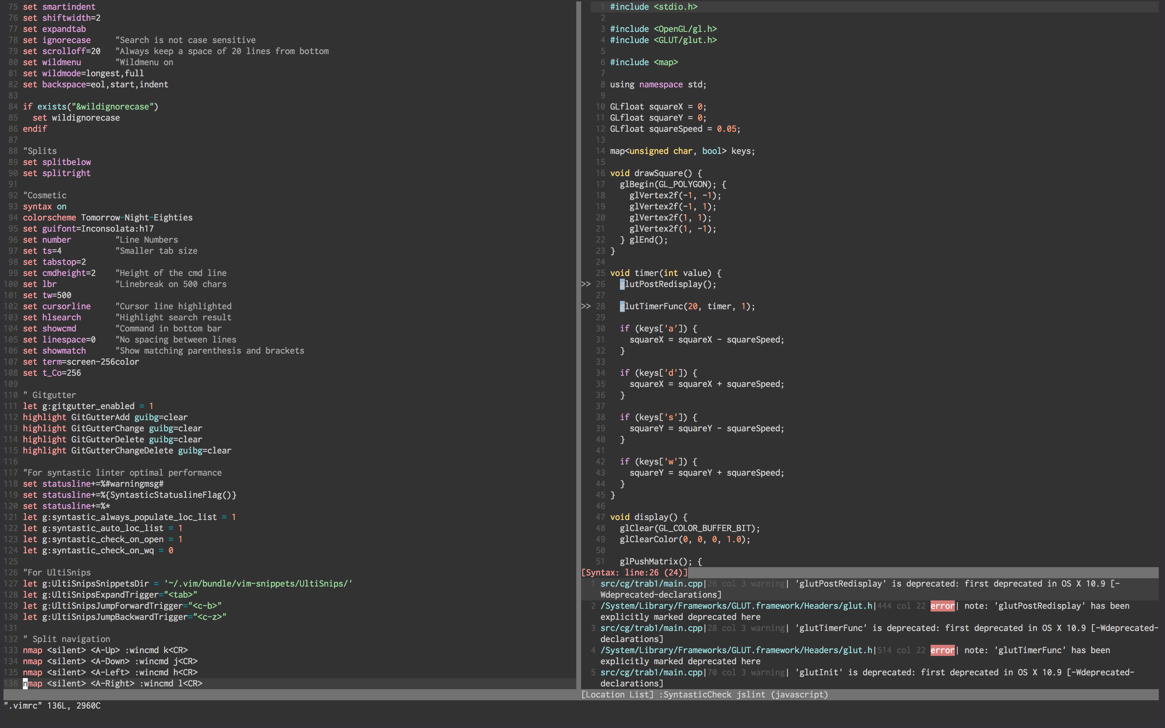
Task: Click 'set smartindent' on line 75
Action: click(59, 7)
